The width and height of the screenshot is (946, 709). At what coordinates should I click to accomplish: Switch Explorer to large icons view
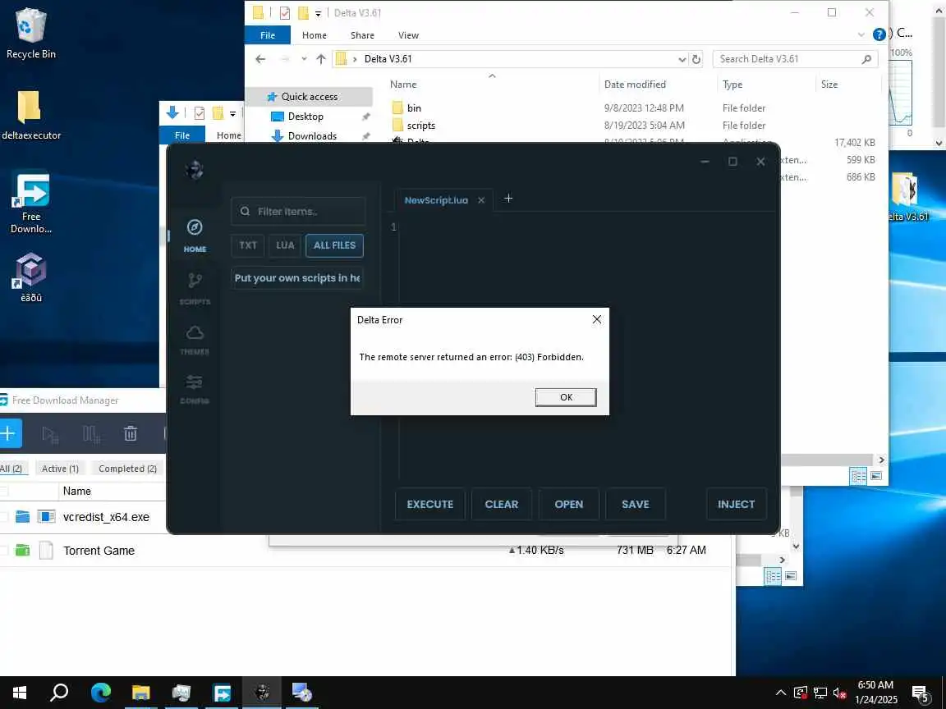(x=876, y=476)
